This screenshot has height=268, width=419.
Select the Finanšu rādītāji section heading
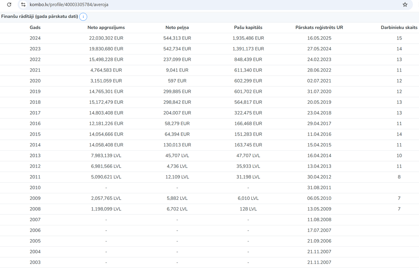(39, 16)
